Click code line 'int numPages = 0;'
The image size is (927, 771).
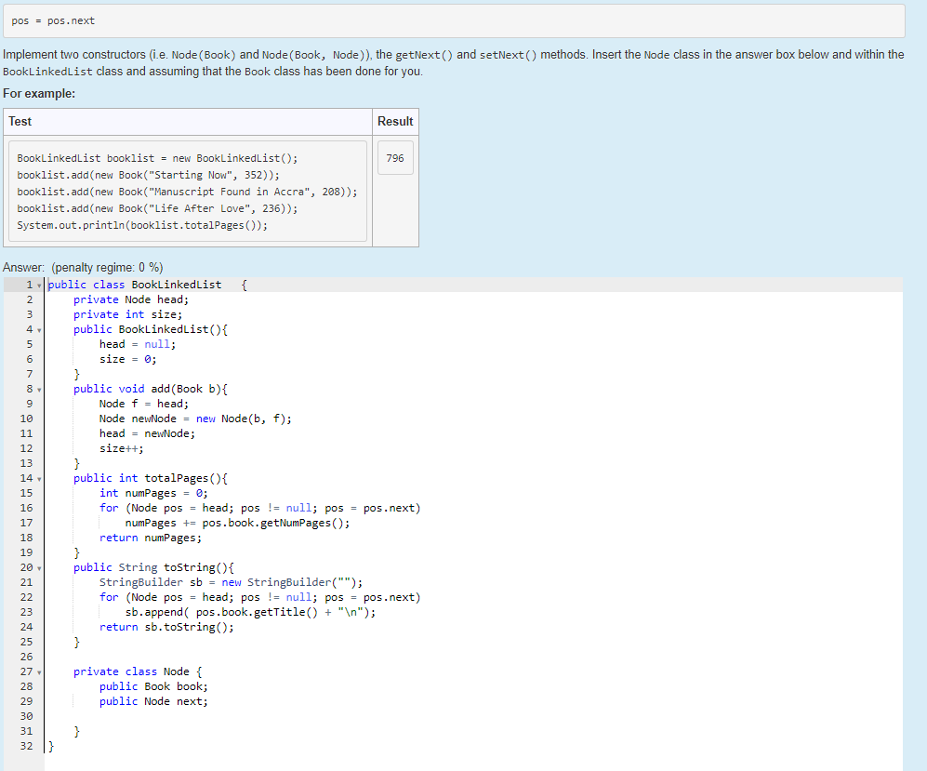tap(153, 493)
